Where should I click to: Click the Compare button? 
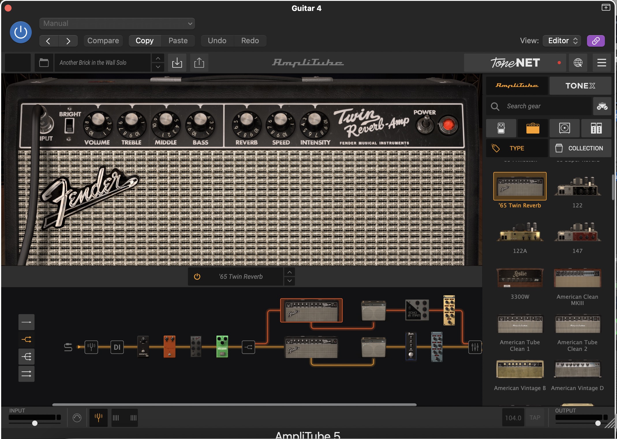(103, 41)
